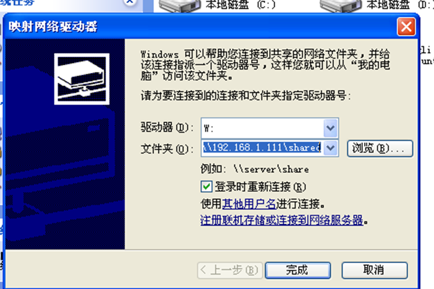Screen dimensions: 434x289
Task: Open the 文件夹 path history dropdown arrow
Action: coord(330,148)
